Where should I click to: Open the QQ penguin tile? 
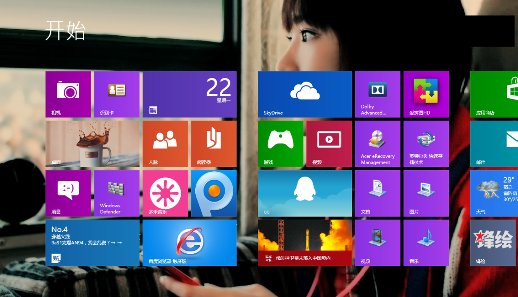pos(305,193)
